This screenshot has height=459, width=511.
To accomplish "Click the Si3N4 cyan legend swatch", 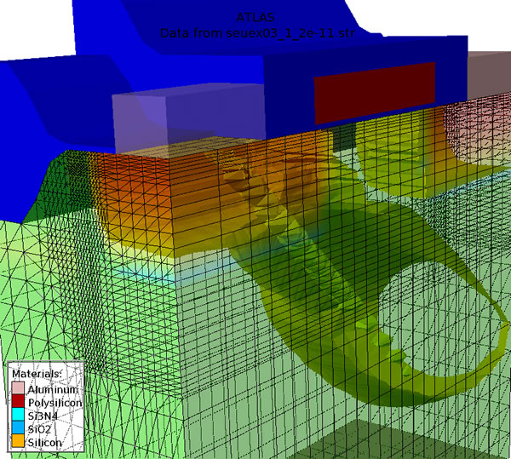I will (18, 415).
